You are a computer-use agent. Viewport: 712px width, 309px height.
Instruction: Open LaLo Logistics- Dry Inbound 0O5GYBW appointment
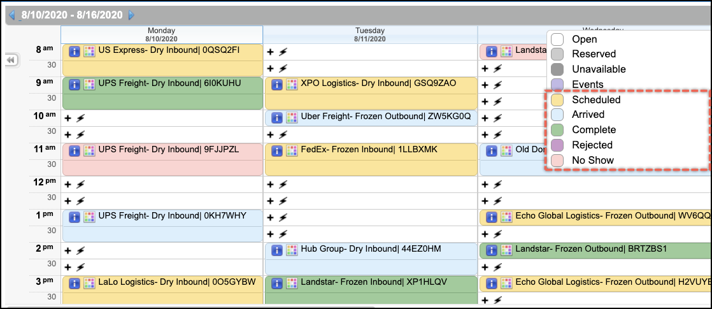click(x=162, y=290)
